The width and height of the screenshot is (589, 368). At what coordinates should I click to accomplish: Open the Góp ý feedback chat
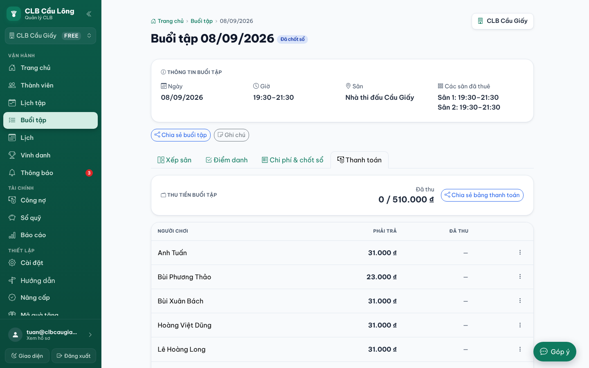tap(555, 352)
